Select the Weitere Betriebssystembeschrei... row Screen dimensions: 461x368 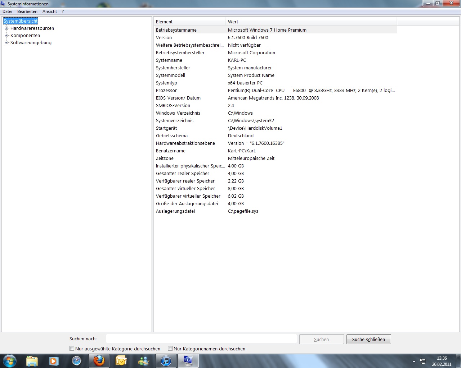[275, 45]
